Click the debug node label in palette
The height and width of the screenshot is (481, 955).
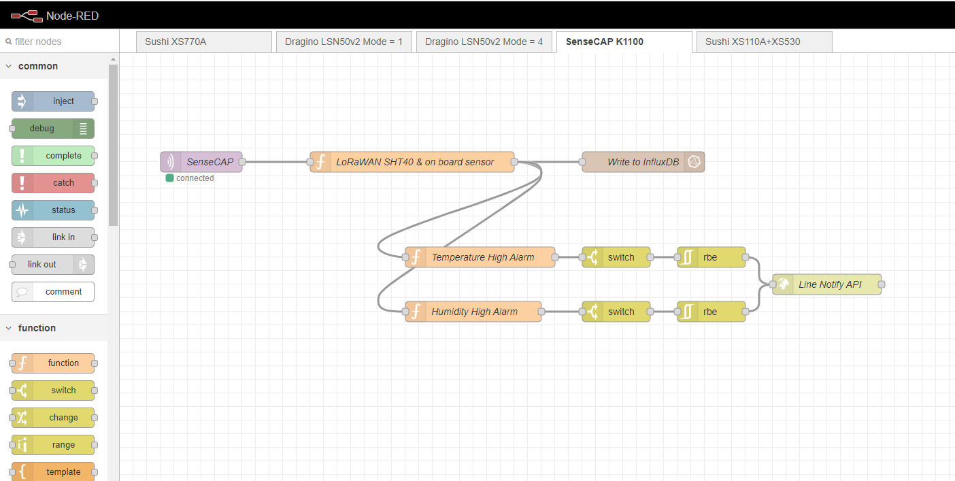point(42,129)
